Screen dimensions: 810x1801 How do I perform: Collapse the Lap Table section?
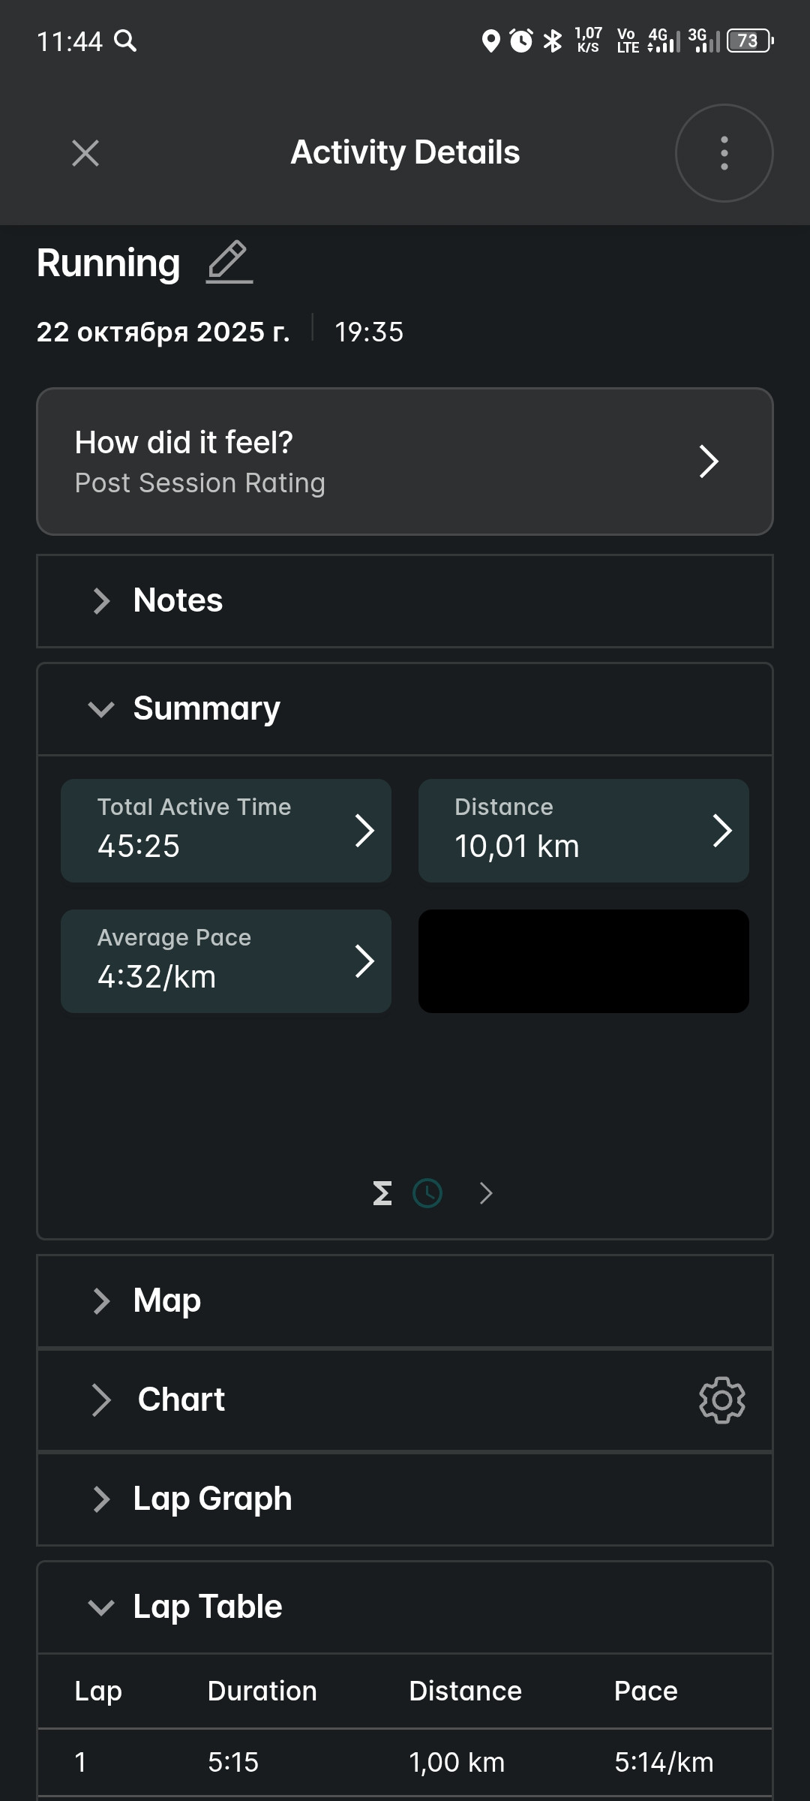point(405,1607)
